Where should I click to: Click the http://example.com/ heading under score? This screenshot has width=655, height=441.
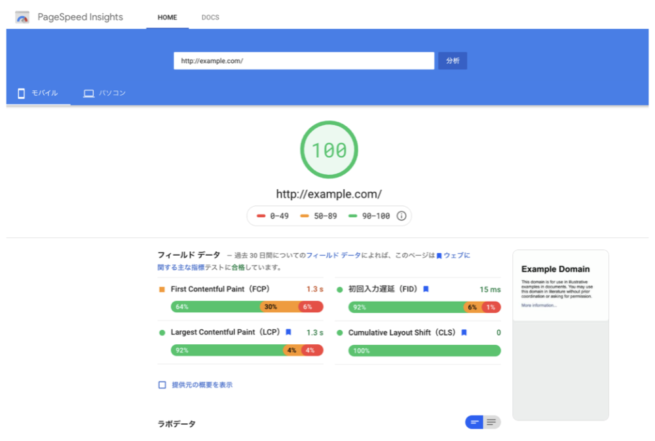(329, 194)
